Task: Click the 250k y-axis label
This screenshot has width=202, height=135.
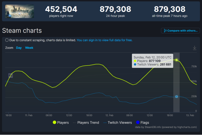Action: [x=194, y=96]
